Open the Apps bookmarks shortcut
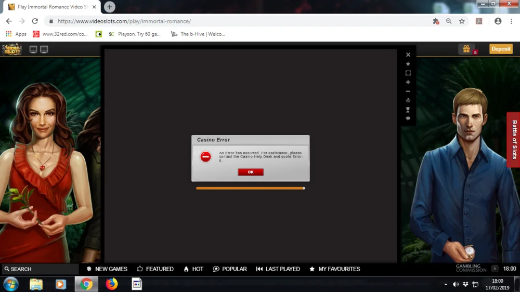This screenshot has height=292, width=520. coord(16,34)
